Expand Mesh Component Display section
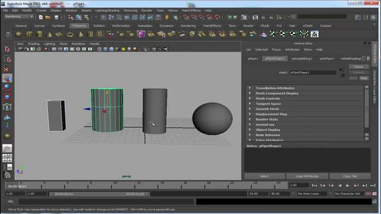Screen dimensions: 381x214 pyautogui.click(x=305, y=93)
